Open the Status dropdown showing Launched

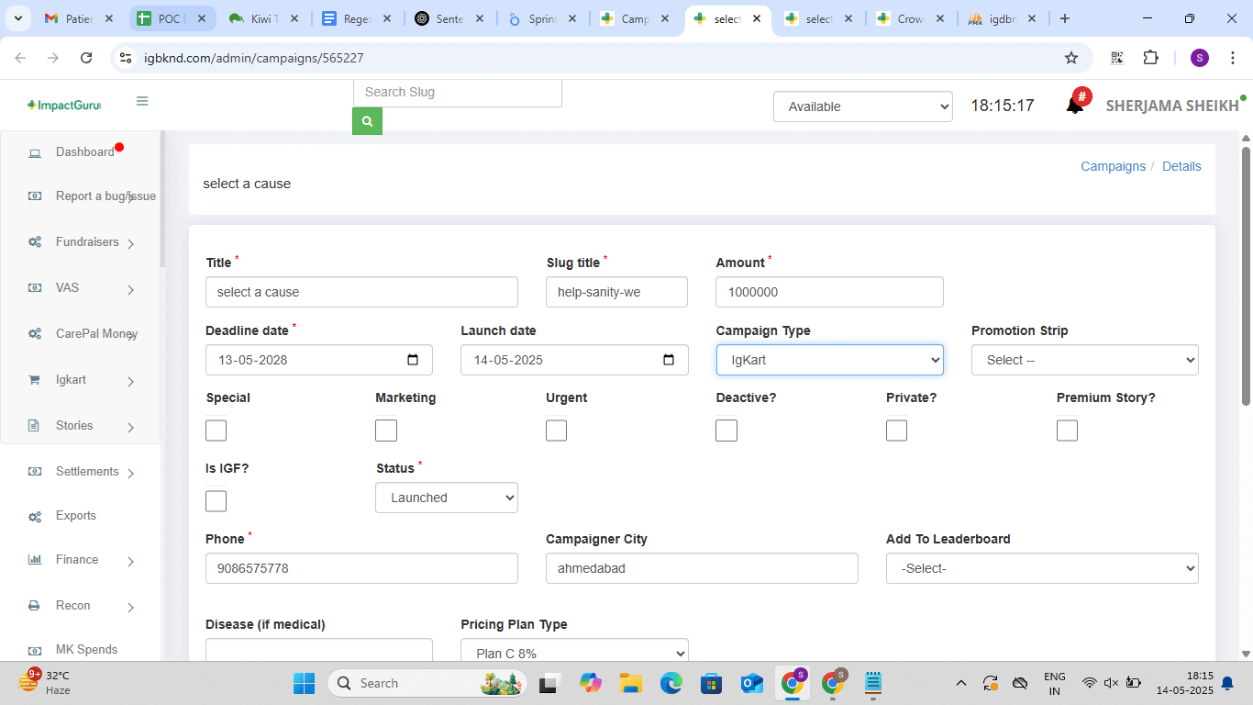point(446,498)
